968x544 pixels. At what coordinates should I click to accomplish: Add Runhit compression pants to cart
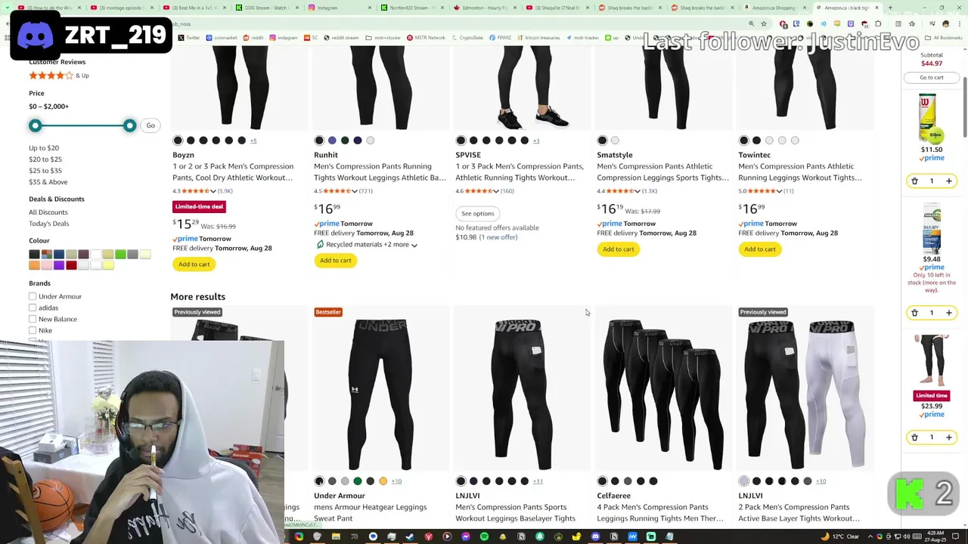click(x=336, y=261)
